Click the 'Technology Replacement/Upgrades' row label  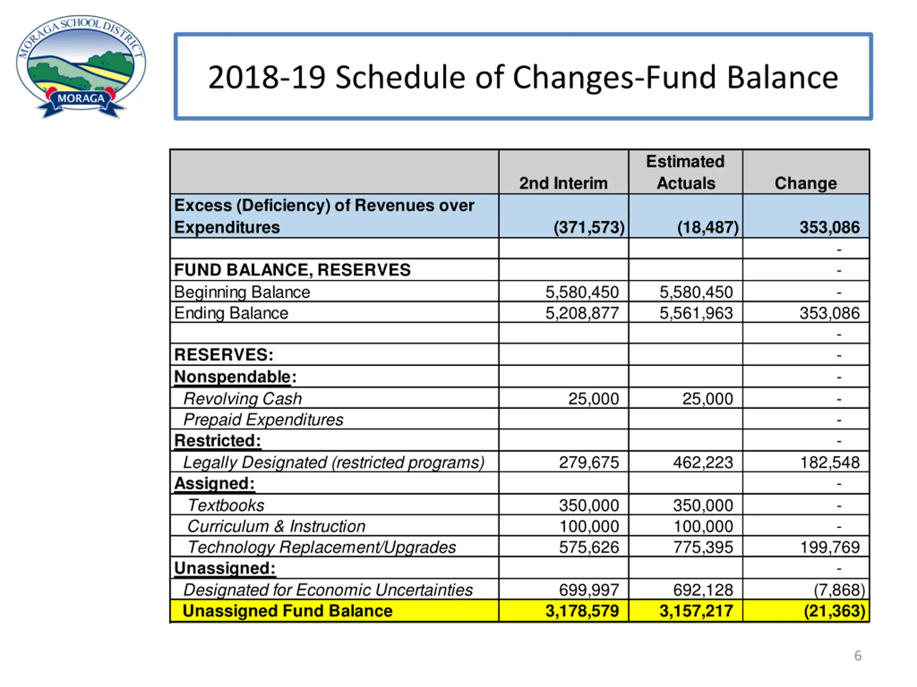tap(322, 547)
